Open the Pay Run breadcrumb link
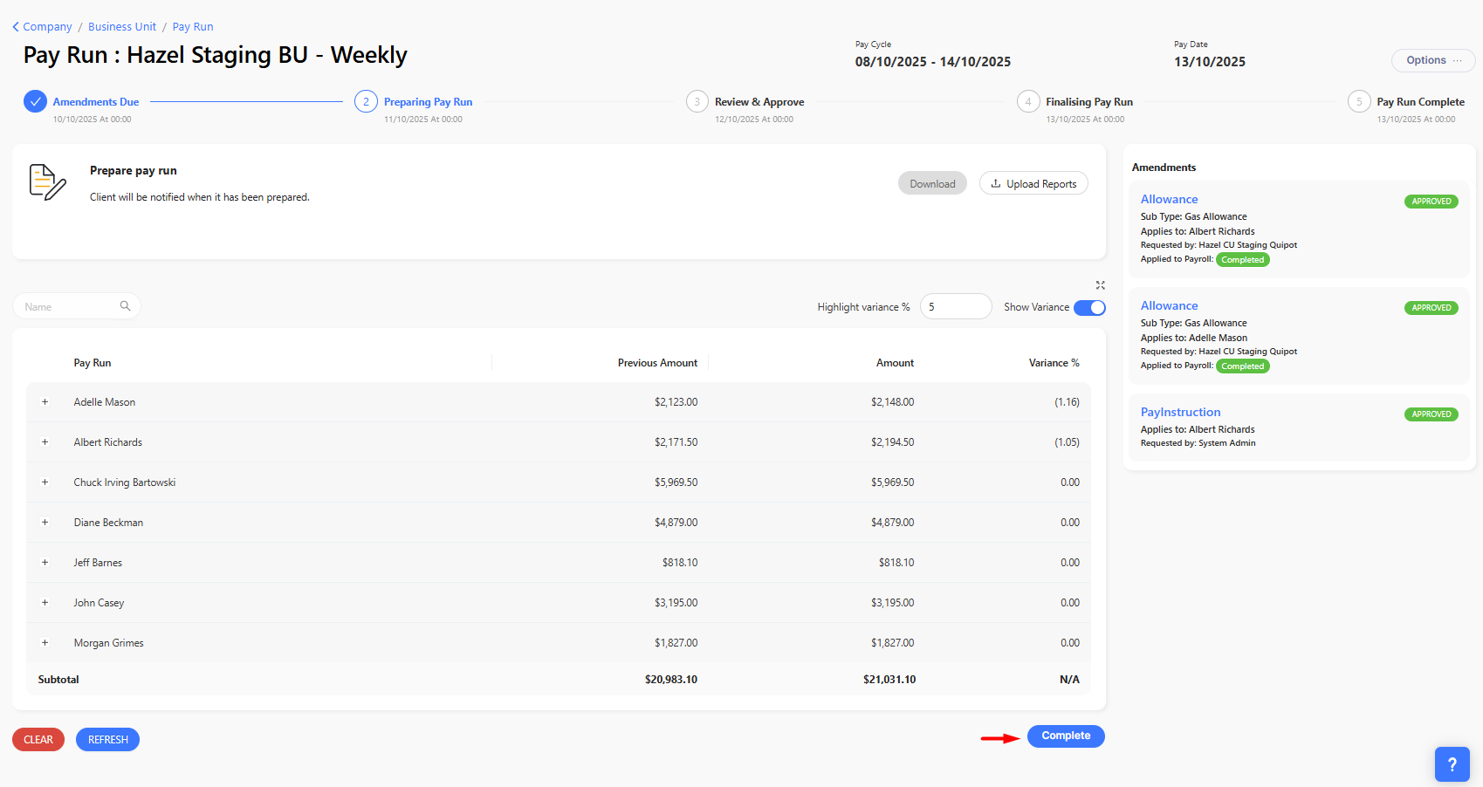1483x787 pixels. point(193,27)
